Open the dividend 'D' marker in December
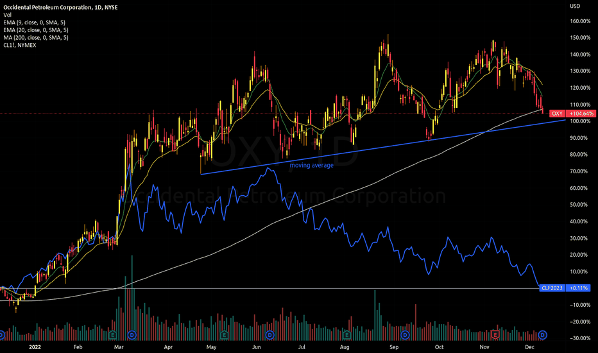 (x=542, y=335)
